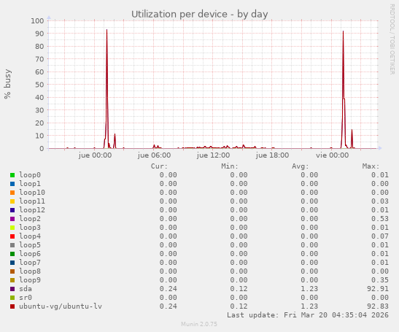This screenshot has height=332, width=399.
Task: Select the loop0 legend label
Action: pyautogui.click(x=30, y=175)
